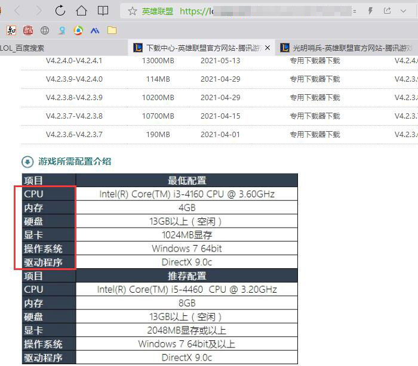Click the 13000MB size cell
The image size is (418, 366).
click(158, 61)
